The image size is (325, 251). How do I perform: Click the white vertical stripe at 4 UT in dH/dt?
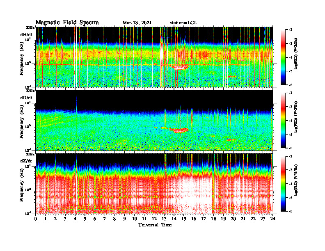pyautogui.click(x=76, y=57)
